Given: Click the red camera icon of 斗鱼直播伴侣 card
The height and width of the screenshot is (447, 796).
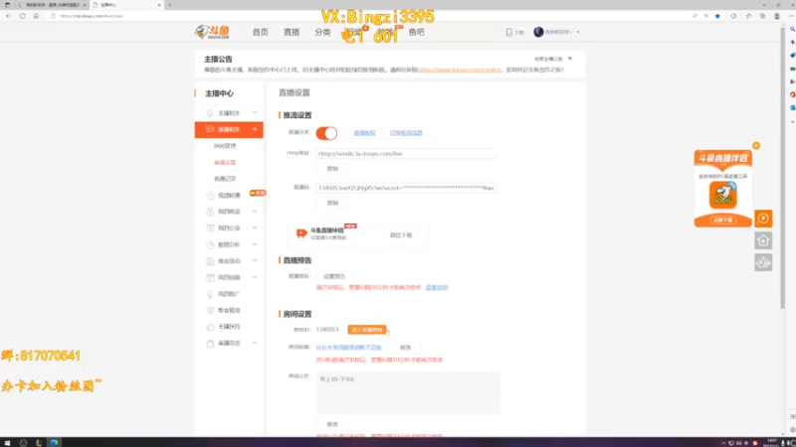Looking at the screenshot, I should (301, 233).
